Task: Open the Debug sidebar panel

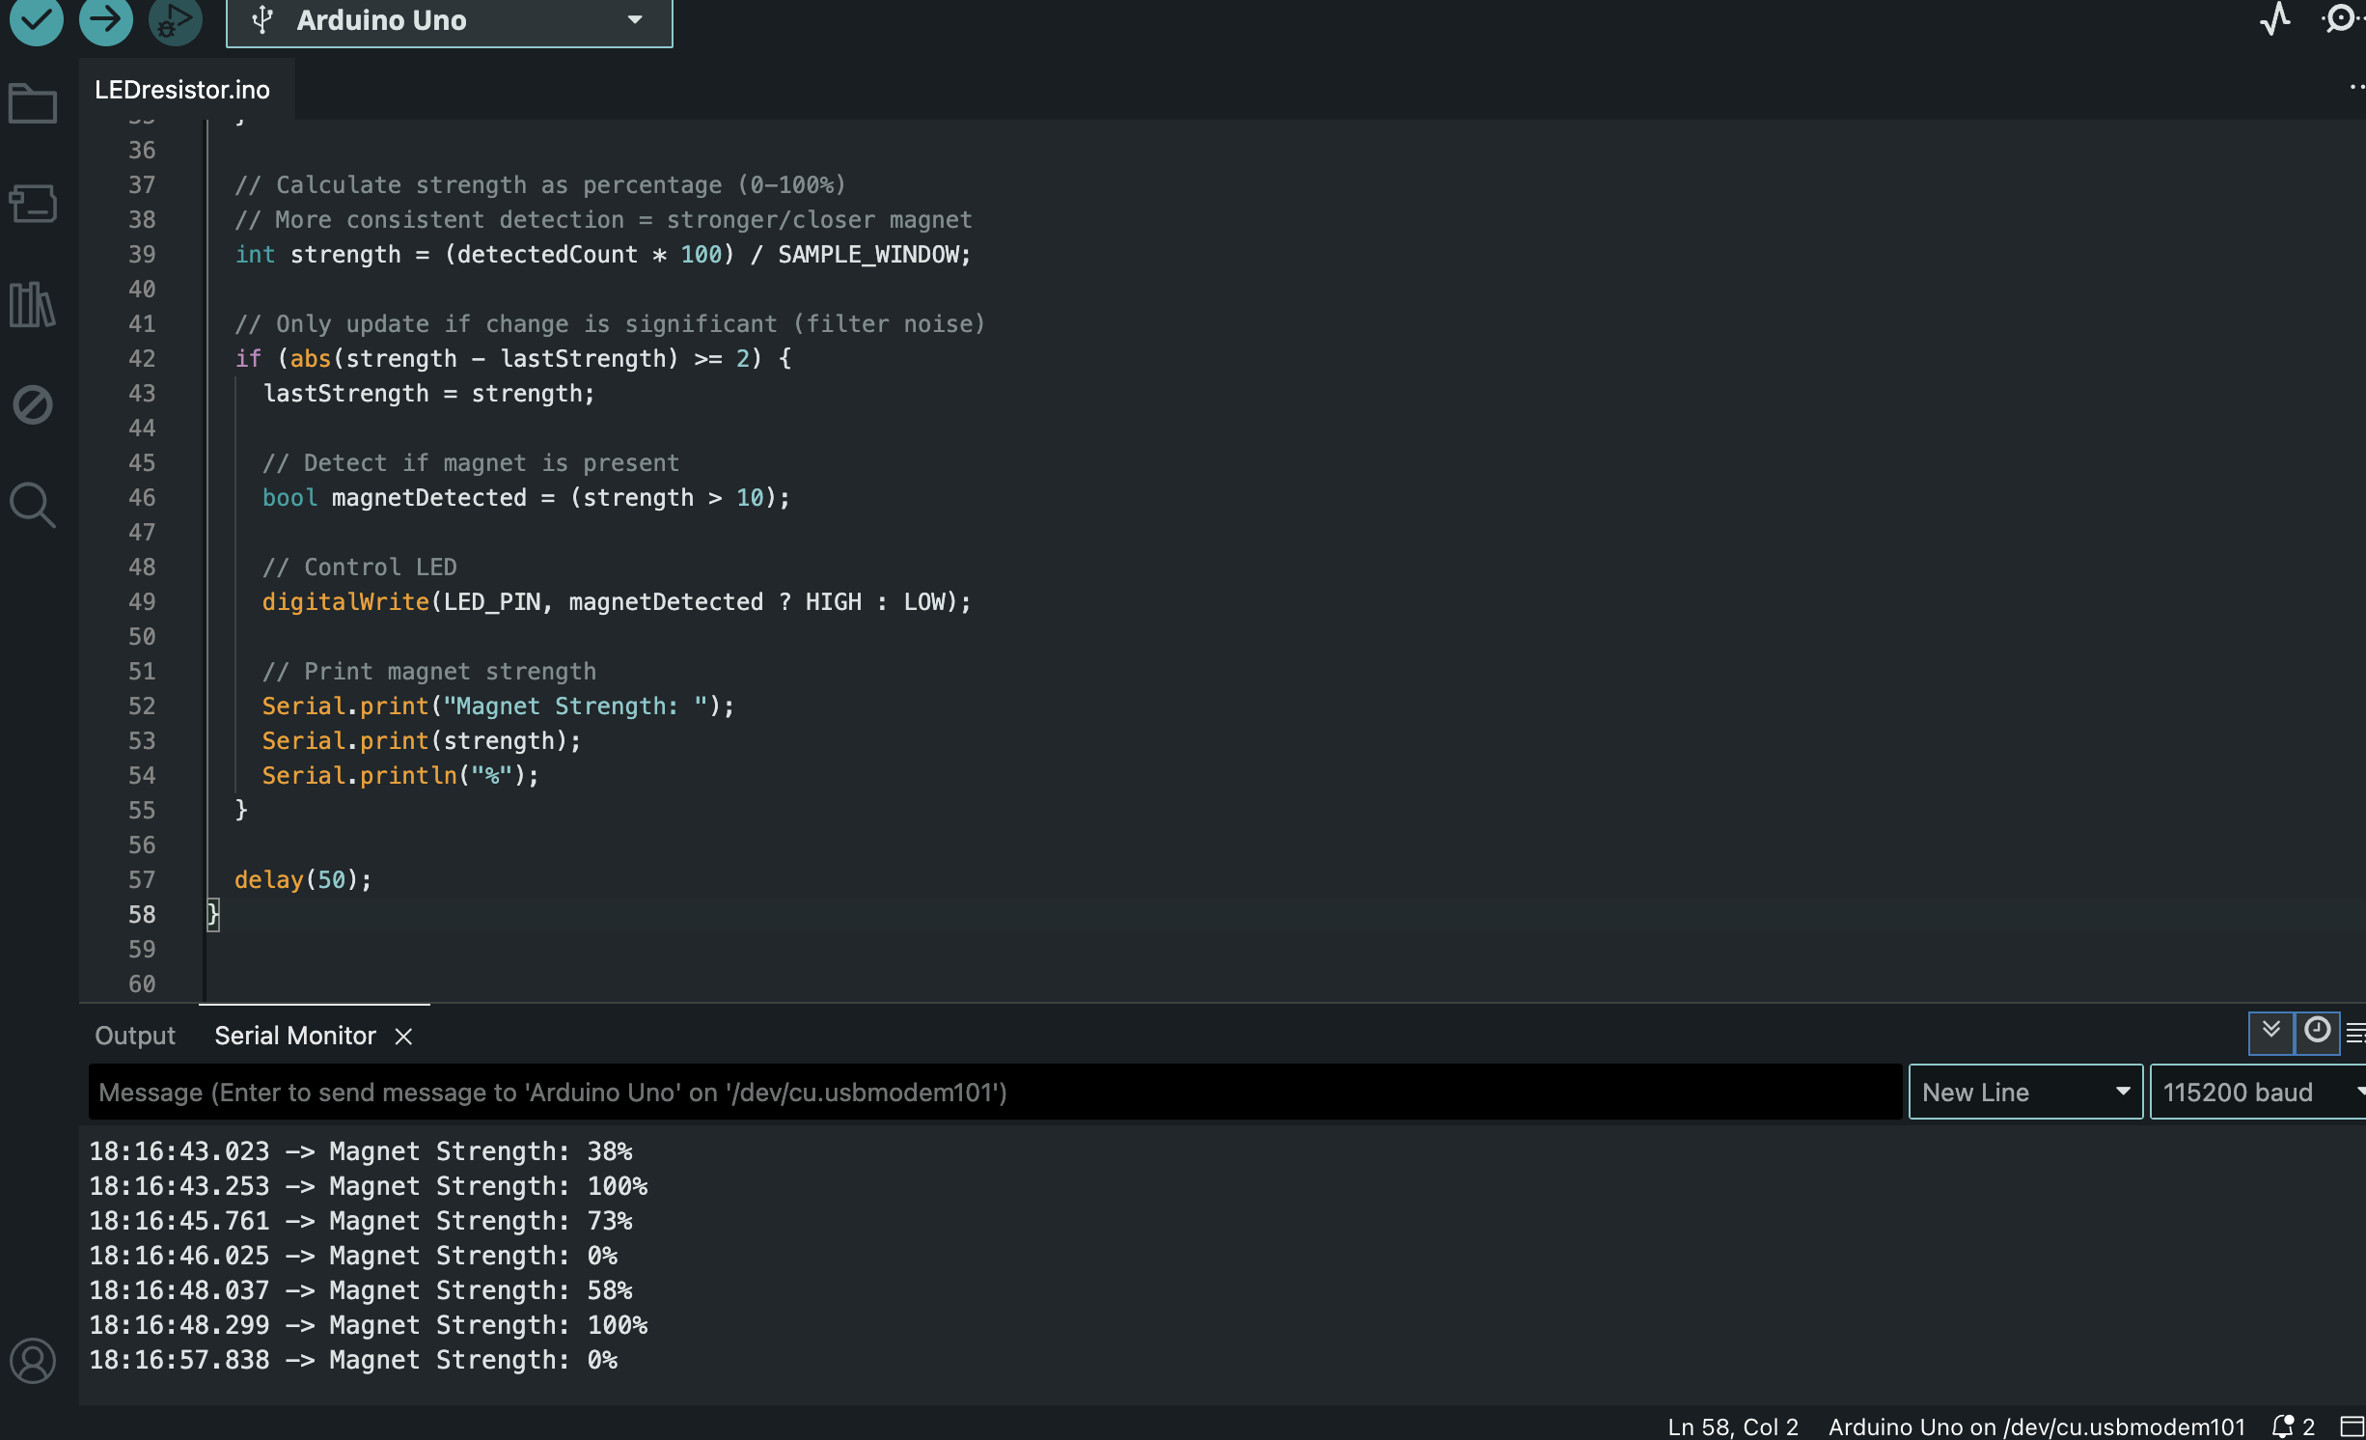Action: (x=32, y=405)
